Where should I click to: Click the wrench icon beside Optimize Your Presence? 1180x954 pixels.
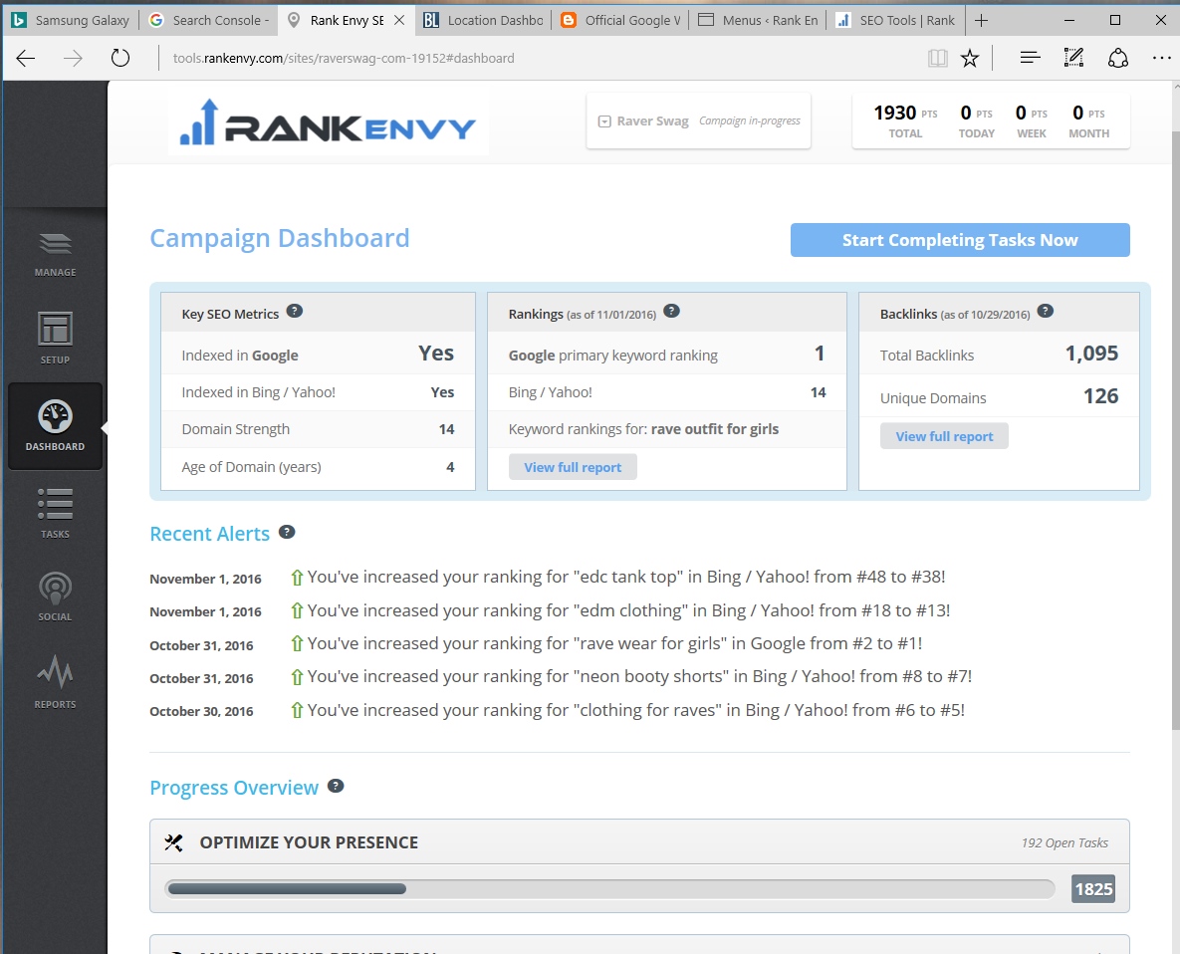[174, 842]
